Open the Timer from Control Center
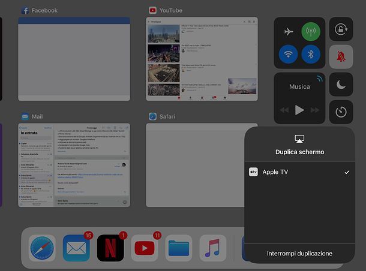 point(341,112)
